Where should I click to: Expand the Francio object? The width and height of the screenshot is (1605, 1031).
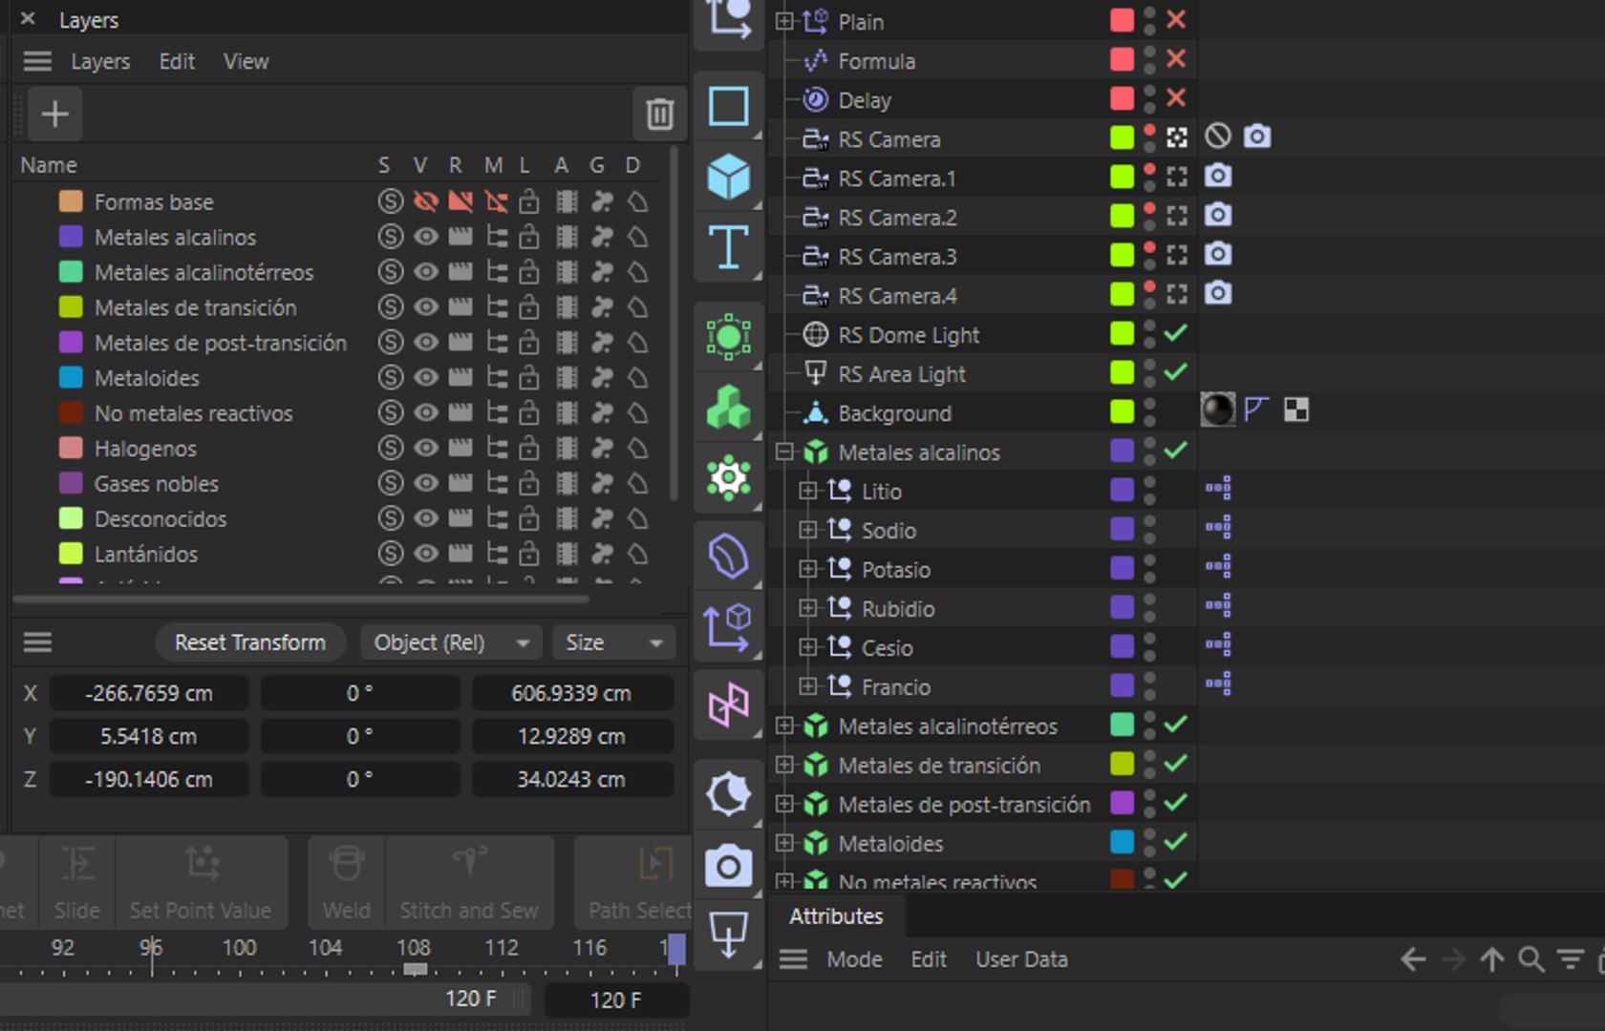(808, 686)
